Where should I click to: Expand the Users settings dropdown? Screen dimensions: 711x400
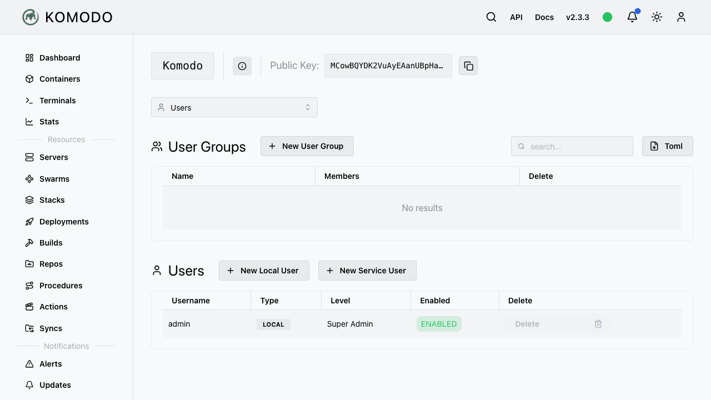[x=234, y=107]
